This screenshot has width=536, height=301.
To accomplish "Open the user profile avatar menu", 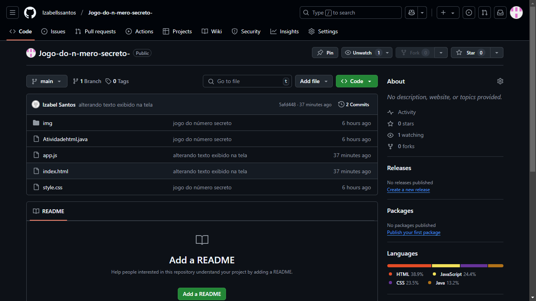I will click(516, 13).
